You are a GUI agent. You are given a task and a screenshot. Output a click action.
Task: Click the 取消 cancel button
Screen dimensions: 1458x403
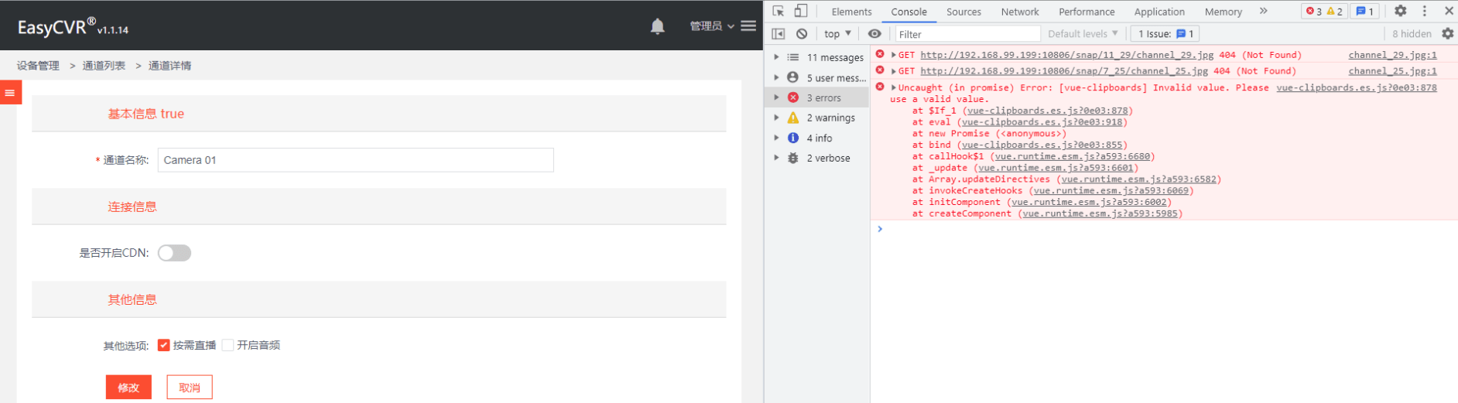pyautogui.click(x=190, y=388)
